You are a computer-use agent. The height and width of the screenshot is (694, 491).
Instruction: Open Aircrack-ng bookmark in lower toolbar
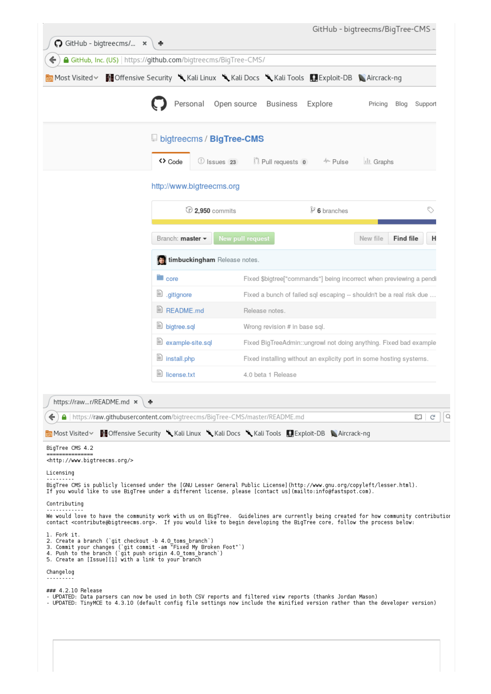click(x=350, y=433)
